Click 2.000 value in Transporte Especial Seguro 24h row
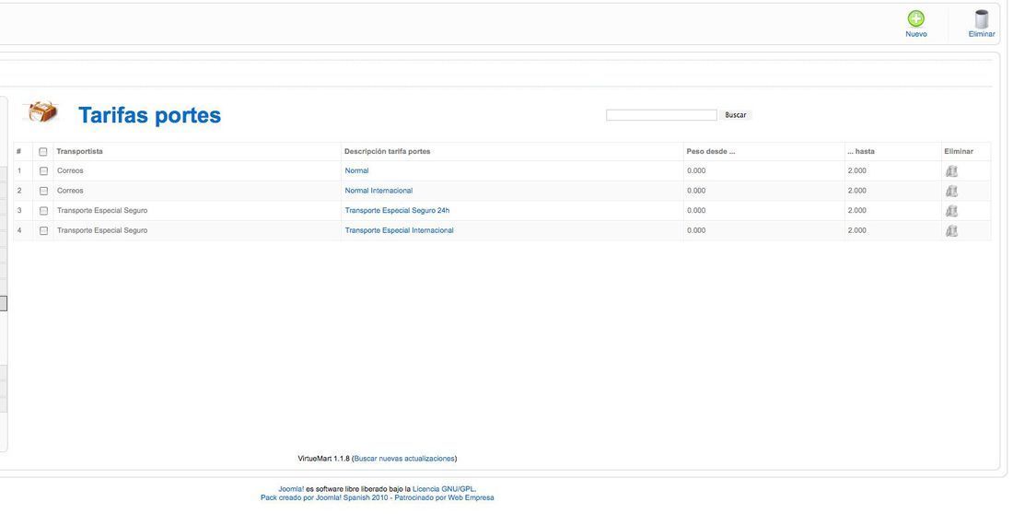 click(x=857, y=210)
